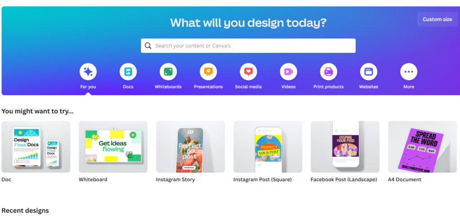Click the Print products printer icon
The width and height of the screenshot is (460, 222).
[328, 71]
